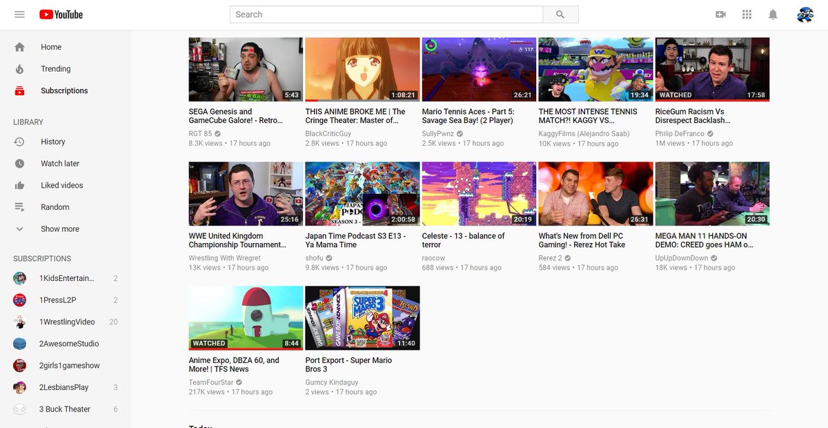Open THIS ANIME BROKE ME video thumbnail
Viewport: 828px width, 428px height.
362,70
